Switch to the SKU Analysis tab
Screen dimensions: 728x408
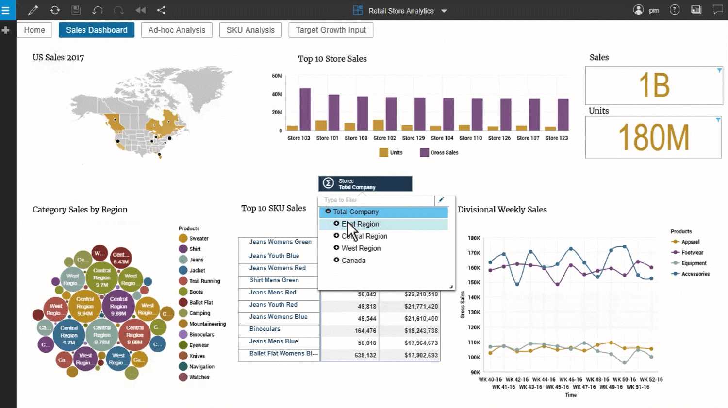pyautogui.click(x=250, y=30)
